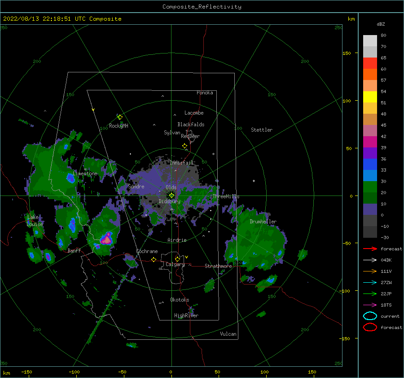Viewport: 404px width, 378px height.
Task: Click the green 22JP arrow icon
Action: pyautogui.click(x=370, y=294)
